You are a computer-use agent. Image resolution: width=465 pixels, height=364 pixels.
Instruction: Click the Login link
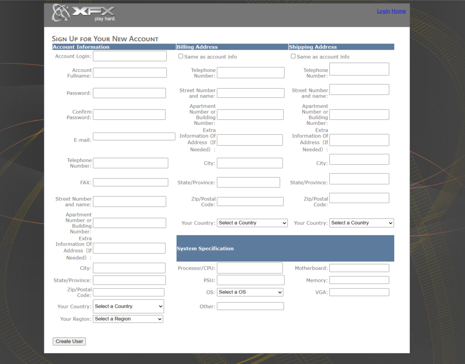click(383, 11)
